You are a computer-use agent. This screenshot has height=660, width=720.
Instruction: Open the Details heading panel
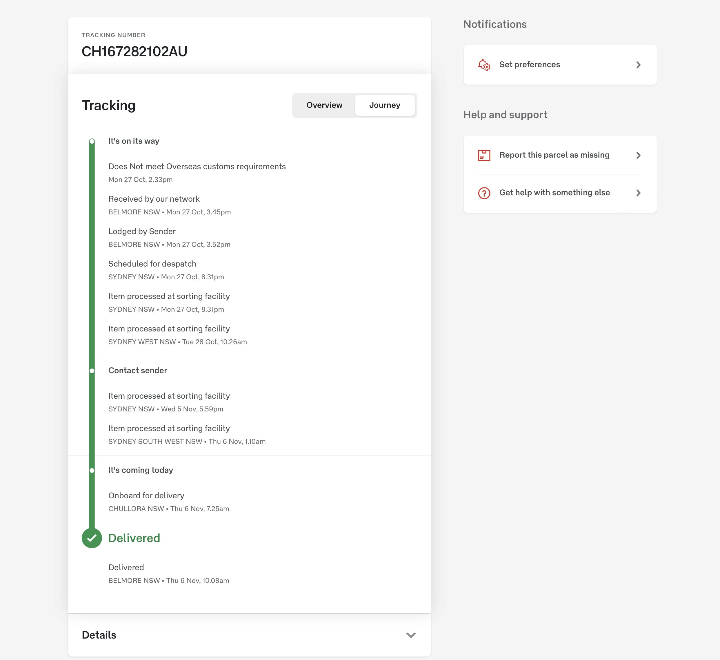tap(99, 635)
